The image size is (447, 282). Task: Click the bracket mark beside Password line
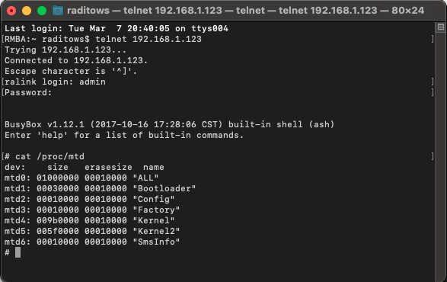[433, 92]
